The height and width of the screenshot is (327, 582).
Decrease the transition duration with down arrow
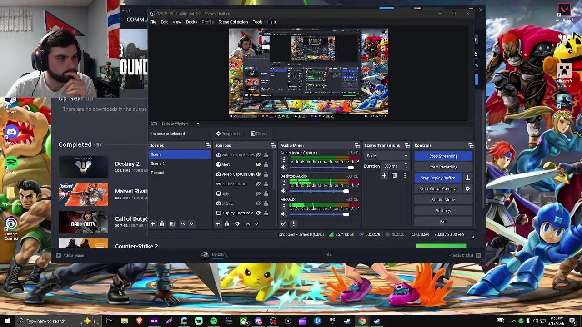point(406,168)
